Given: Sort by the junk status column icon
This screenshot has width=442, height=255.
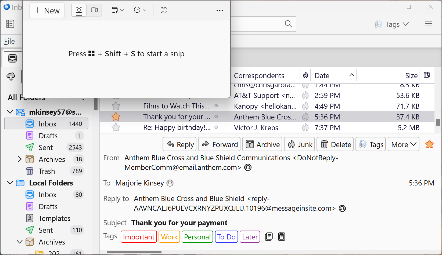Looking at the screenshot, I should pos(306,75).
